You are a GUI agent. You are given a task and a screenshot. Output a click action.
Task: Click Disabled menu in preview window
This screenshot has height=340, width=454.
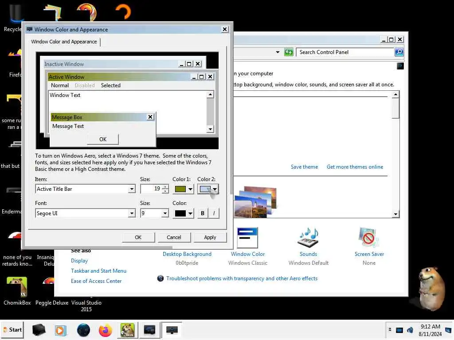pyautogui.click(x=85, y=85)
